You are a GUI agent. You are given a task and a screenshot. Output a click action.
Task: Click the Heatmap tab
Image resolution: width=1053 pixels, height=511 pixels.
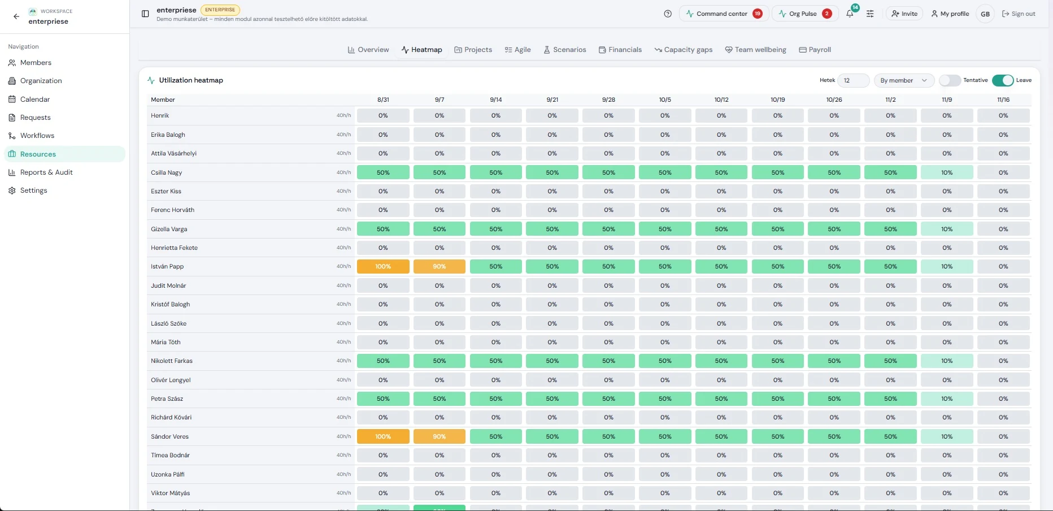tap(421, 50)
